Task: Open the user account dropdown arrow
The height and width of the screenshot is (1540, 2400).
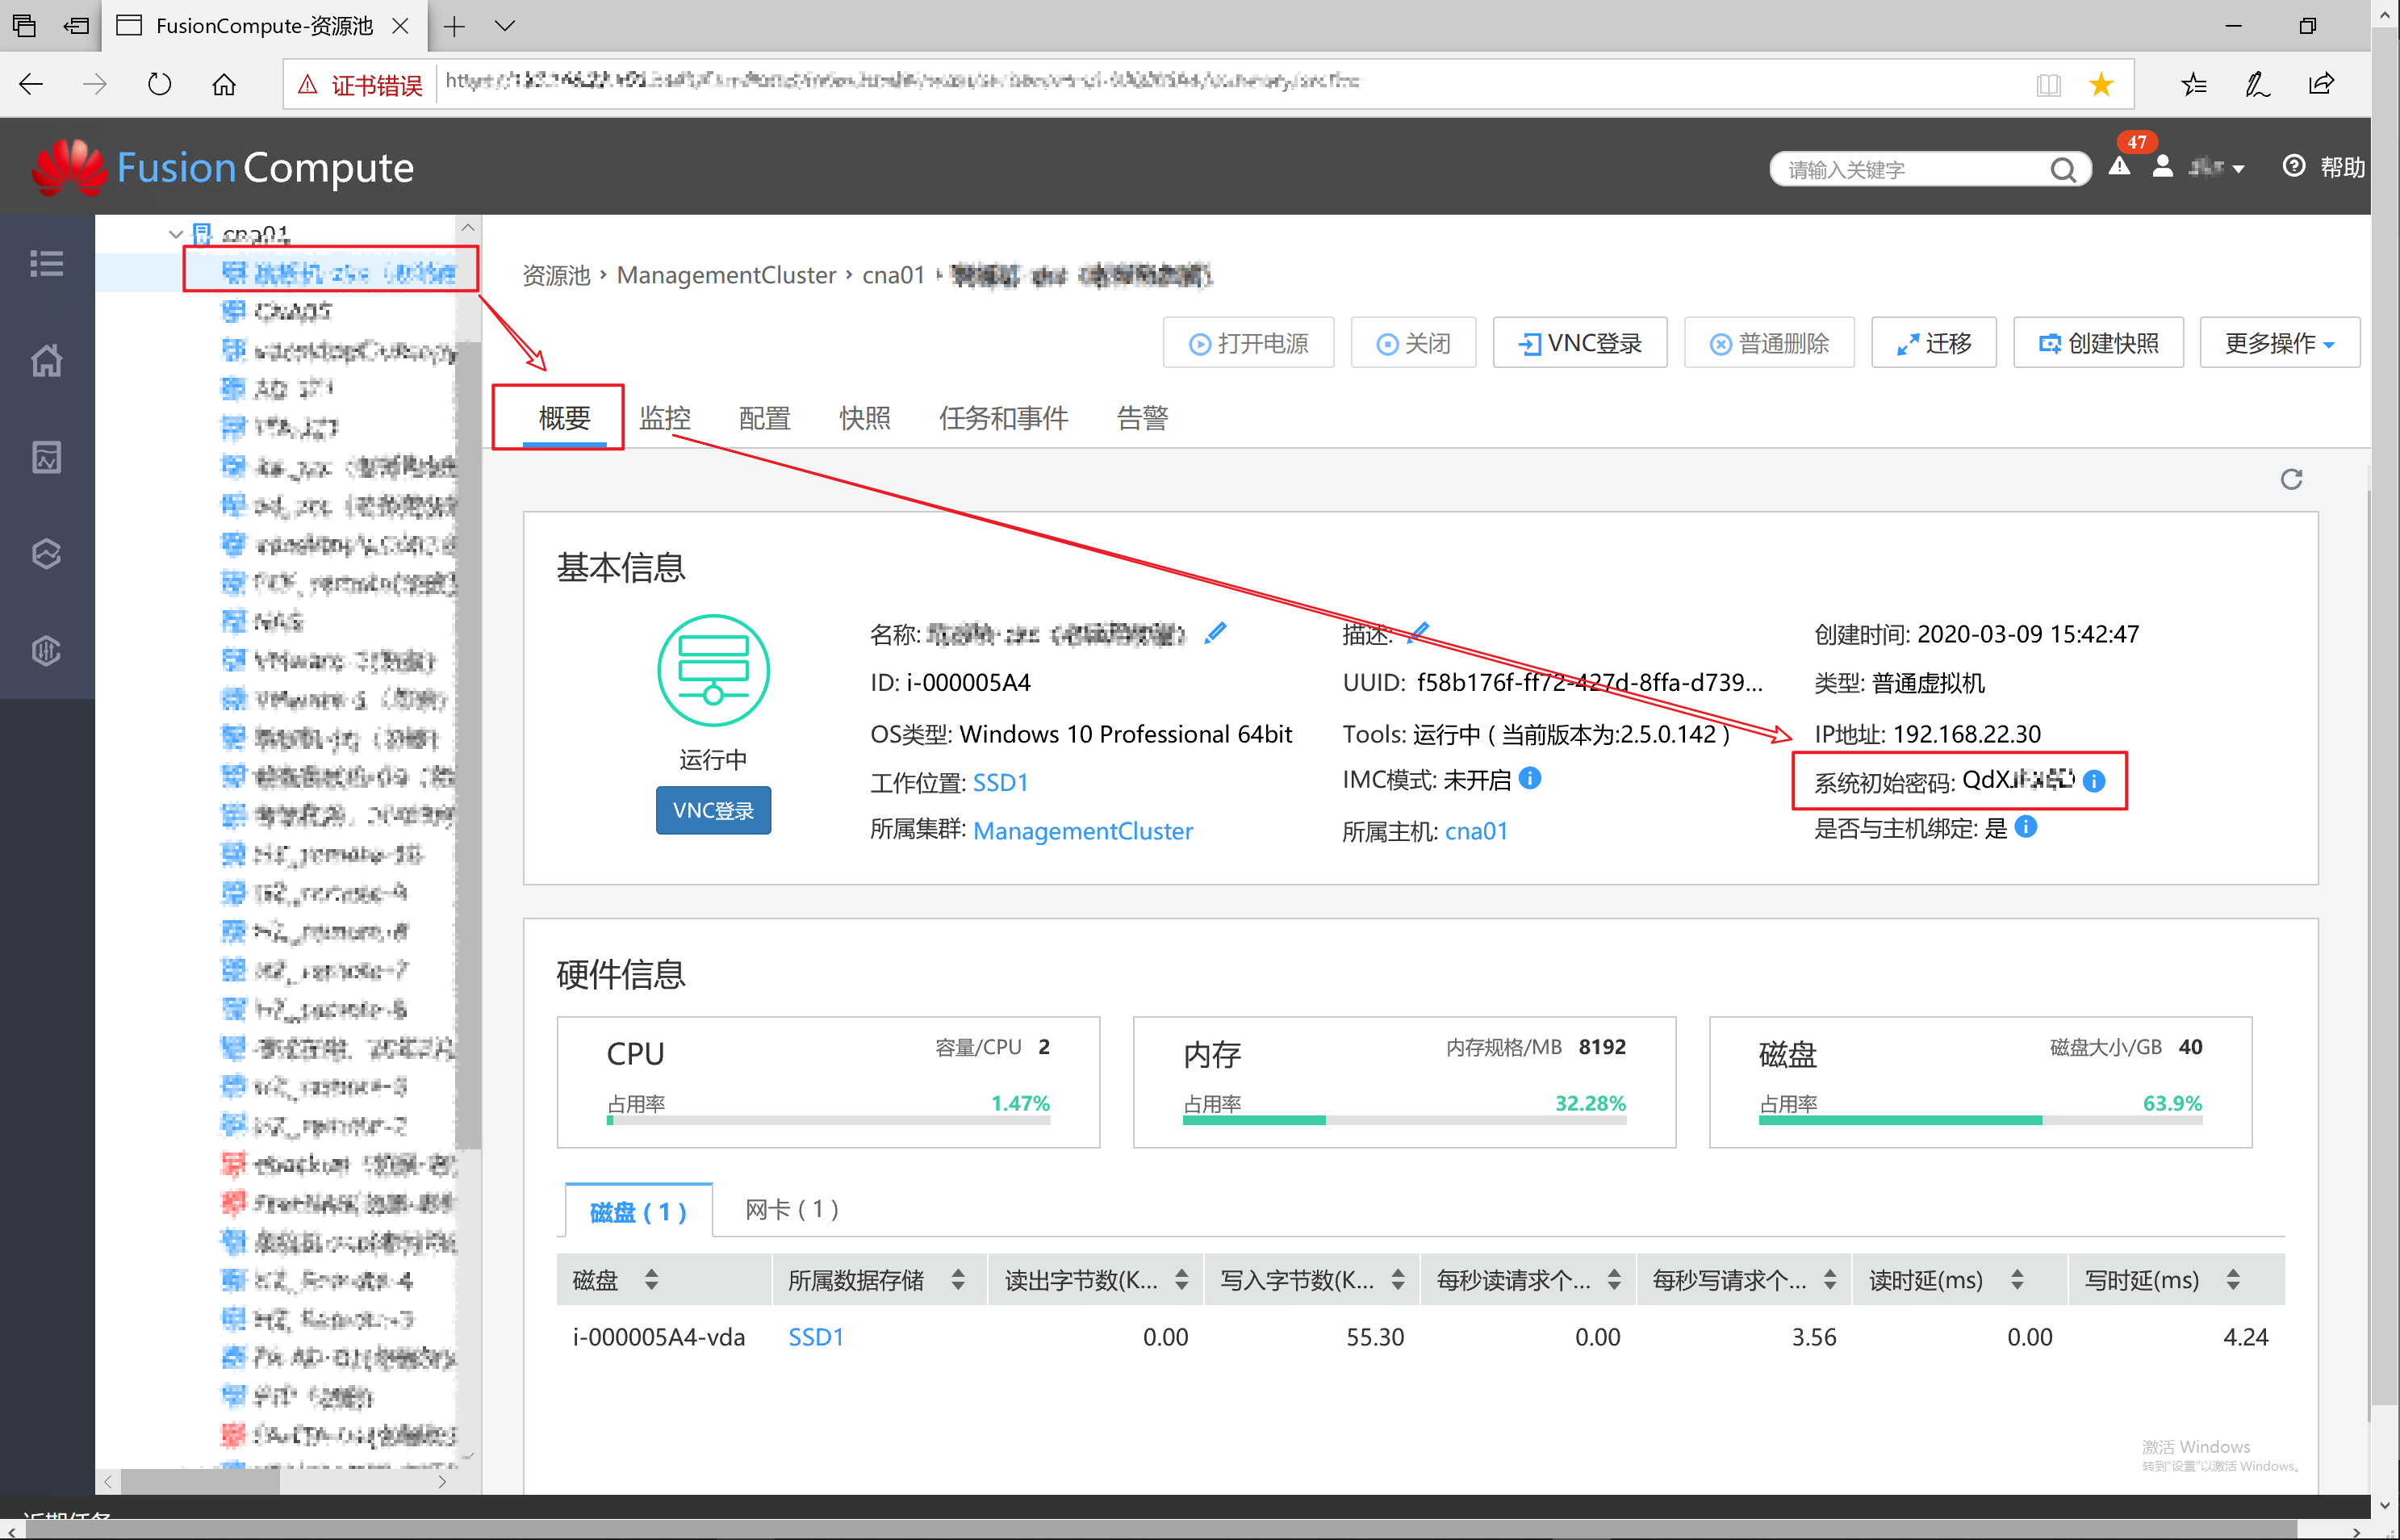Action: (x=2238, y=169)
